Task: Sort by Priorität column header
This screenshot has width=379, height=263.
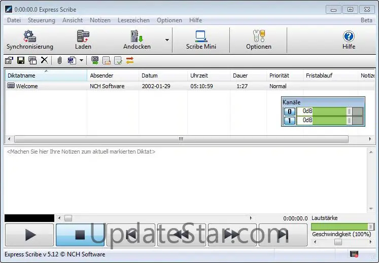Action: point(285,76)
